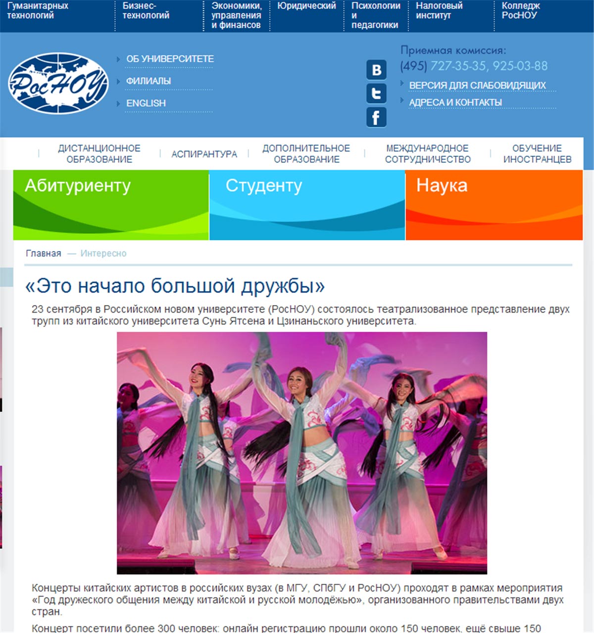Open the Аспирантура menu item
The image size is (594, 633).
[x=204, y=154]
